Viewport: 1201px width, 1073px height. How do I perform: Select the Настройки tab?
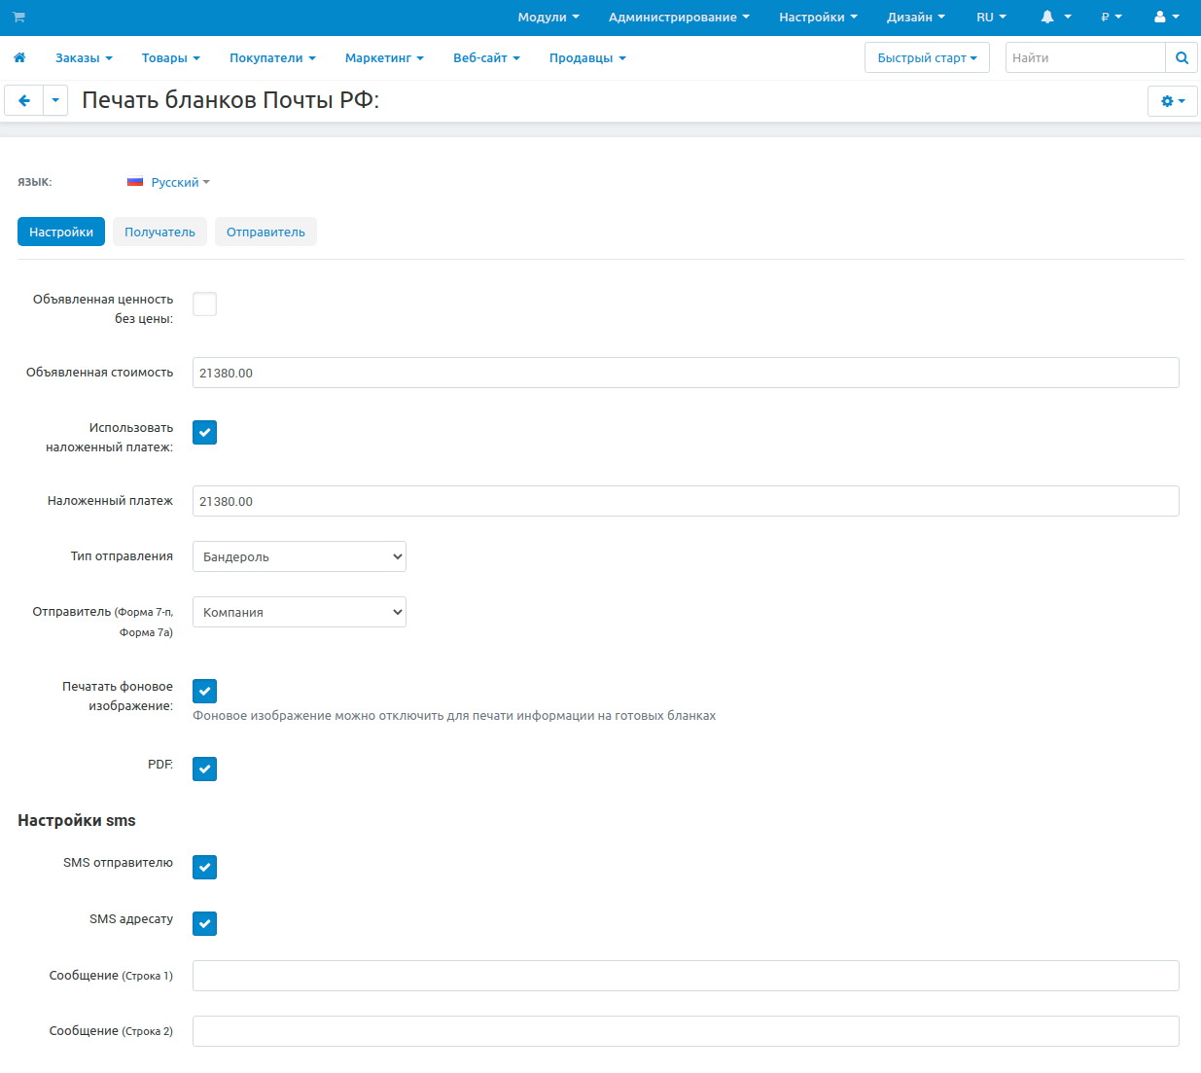pos(61,232)
